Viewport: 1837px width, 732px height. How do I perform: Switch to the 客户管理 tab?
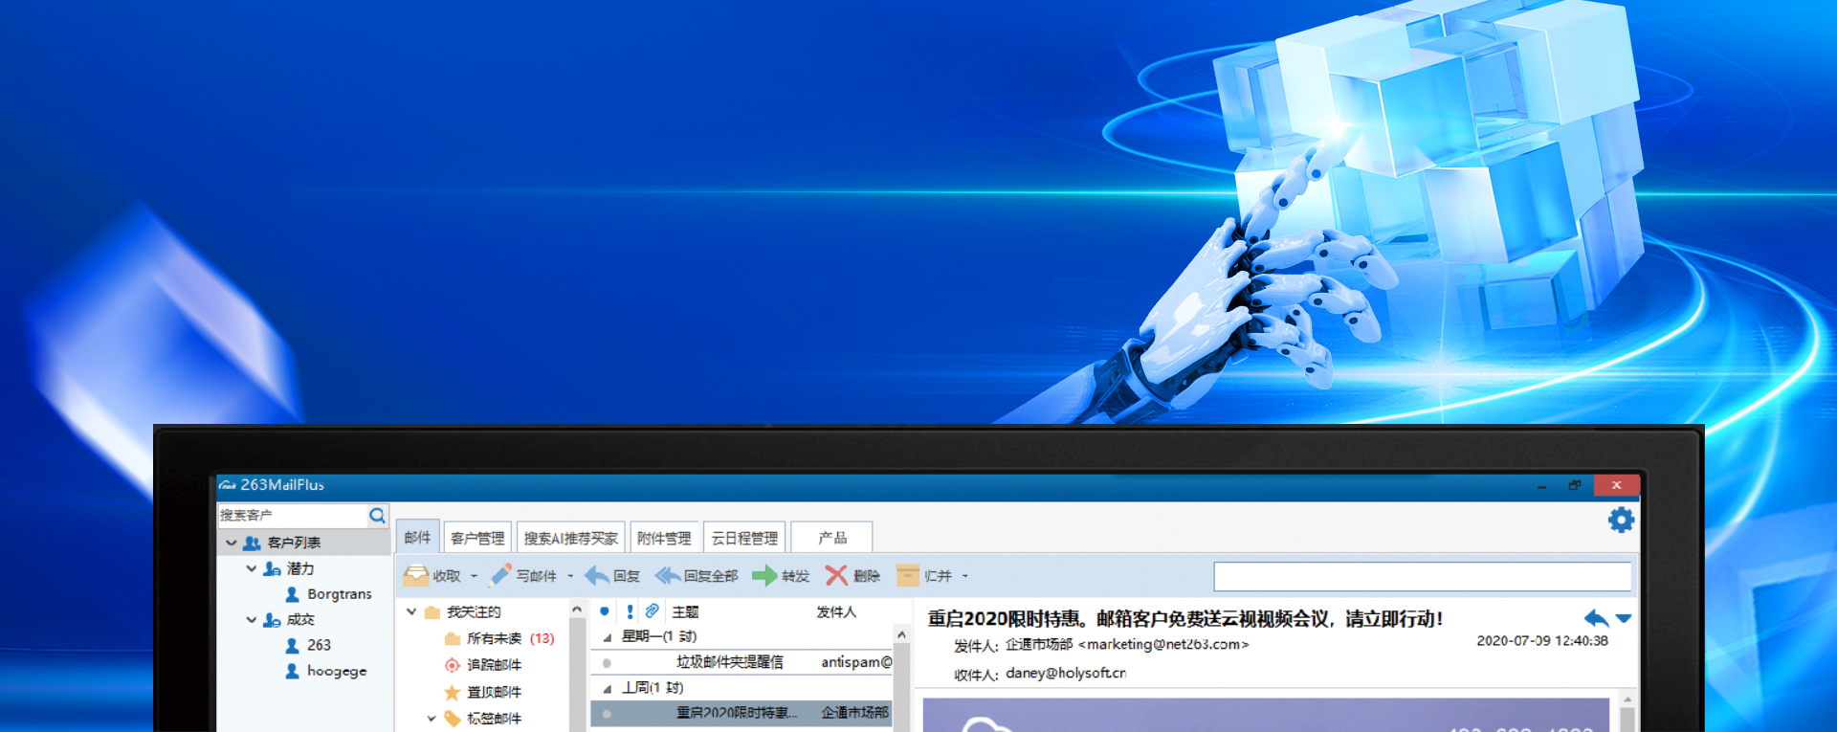477,538
